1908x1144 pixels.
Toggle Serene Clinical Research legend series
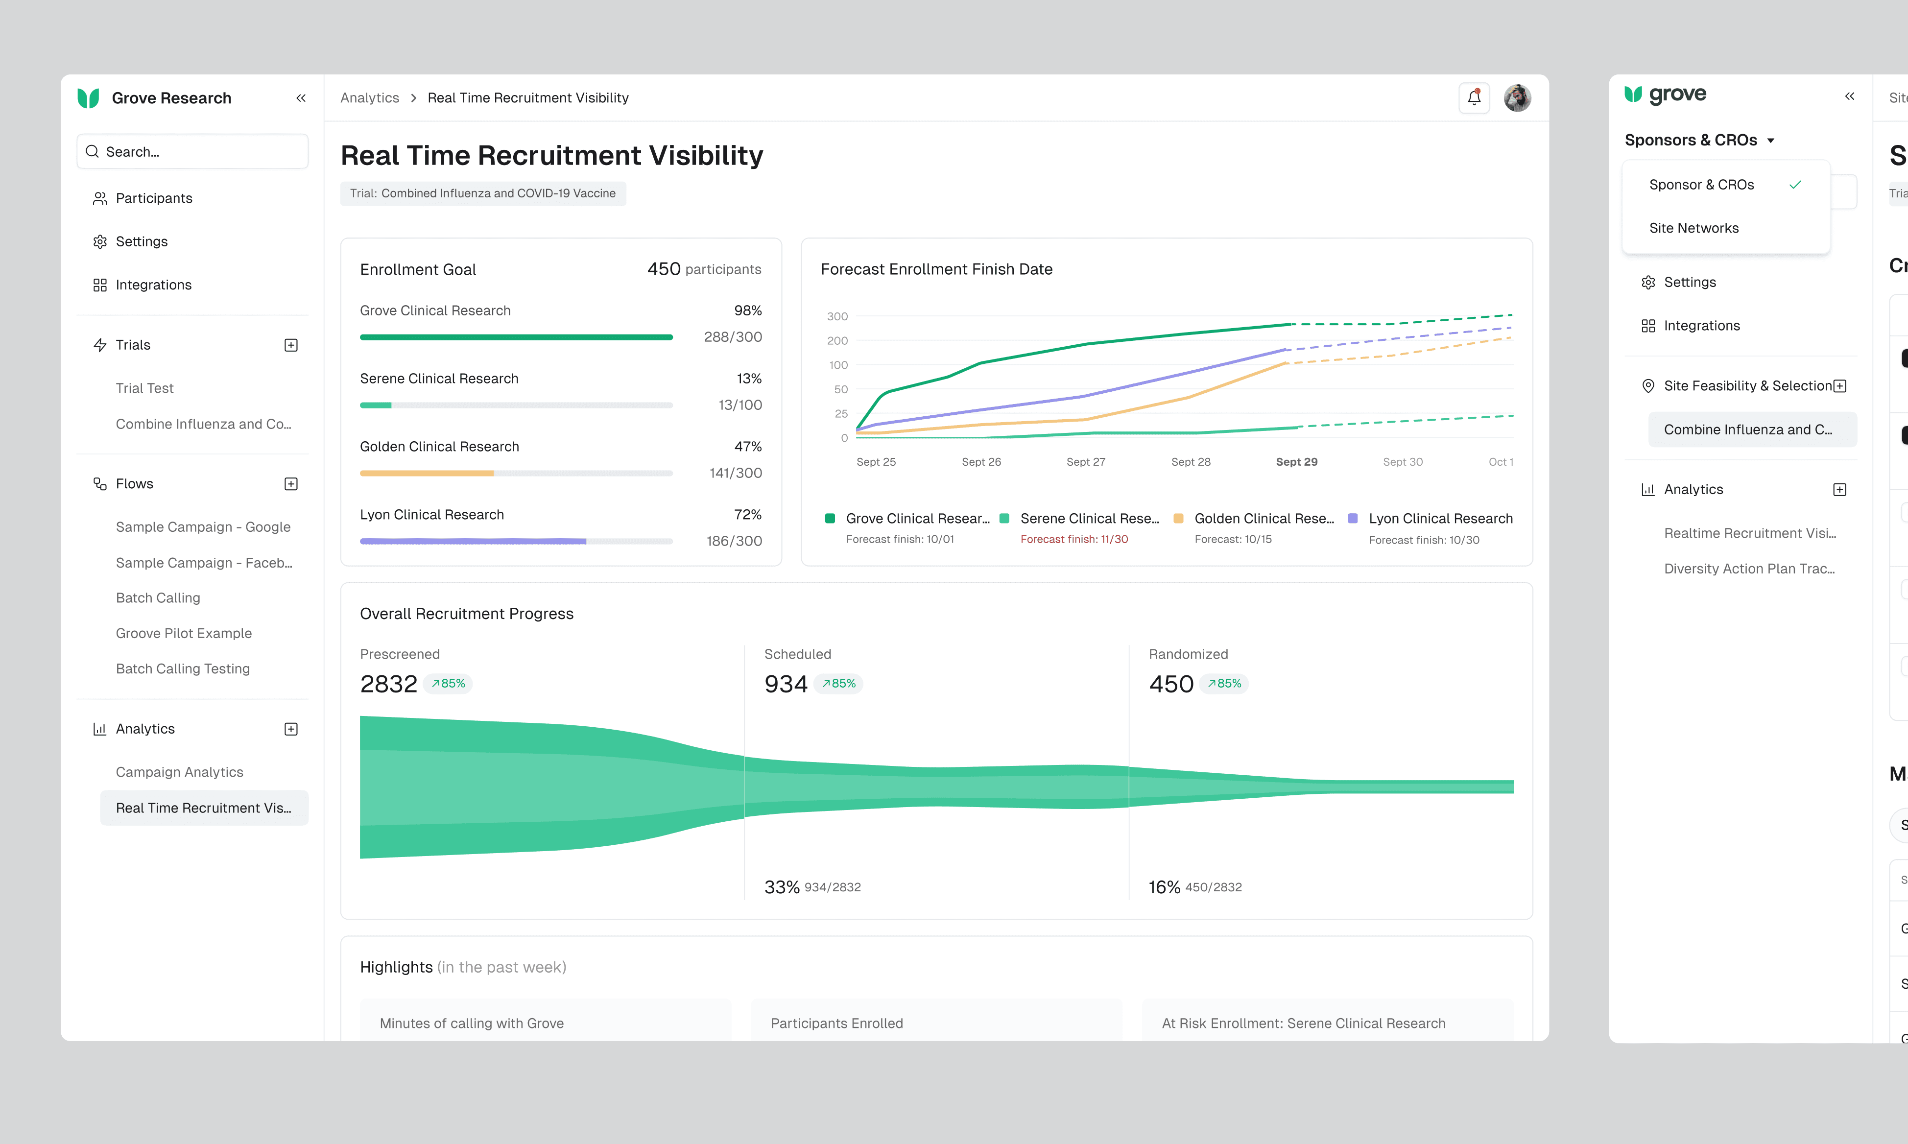click(x=1079, y=519)
